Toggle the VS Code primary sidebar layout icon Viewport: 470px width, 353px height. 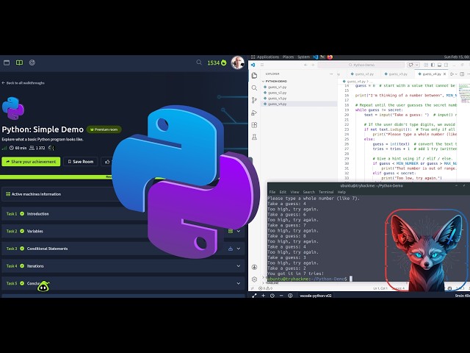pyautogui.click(x=433, y=65)
